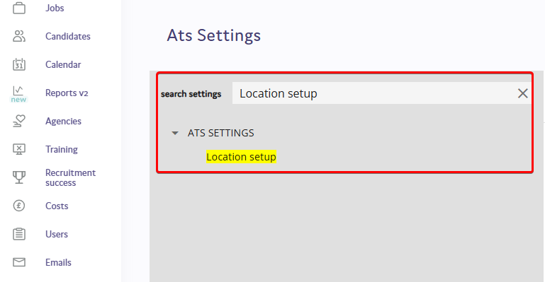Clear the search settings field

point(523,93)
